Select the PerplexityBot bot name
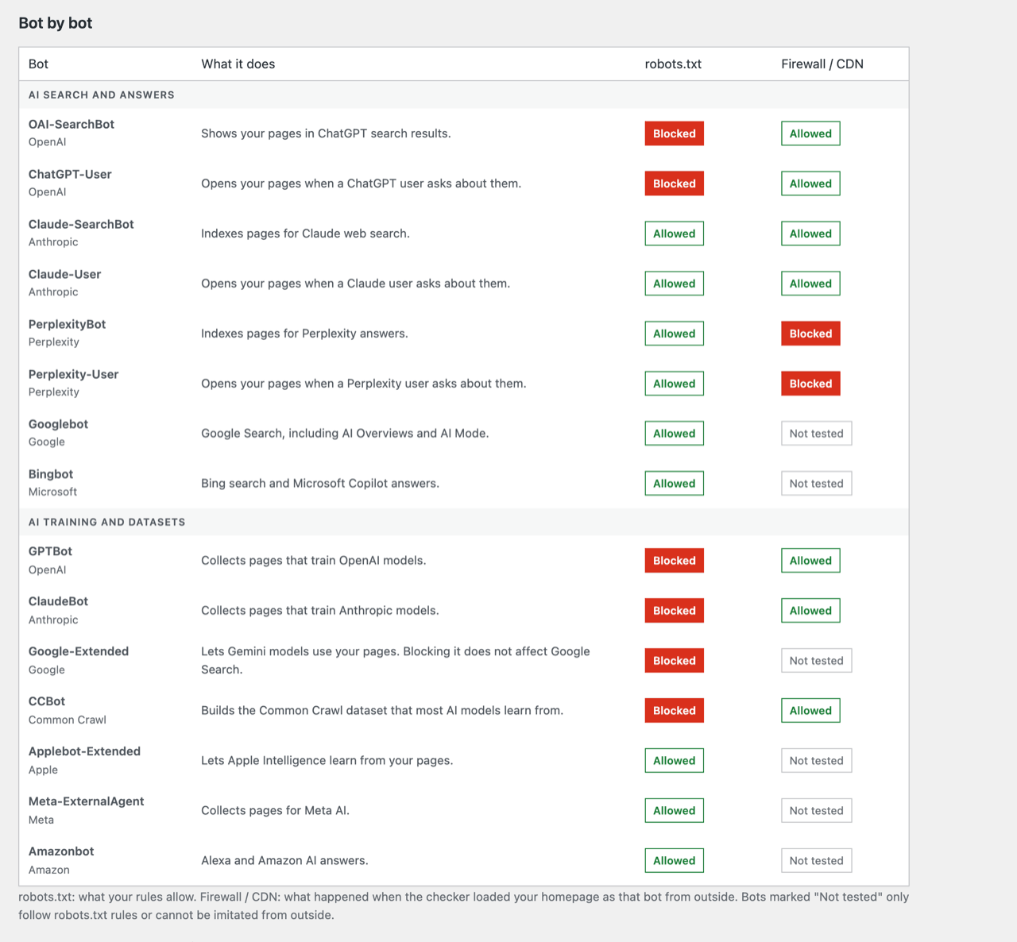 (x=68, y=324)
